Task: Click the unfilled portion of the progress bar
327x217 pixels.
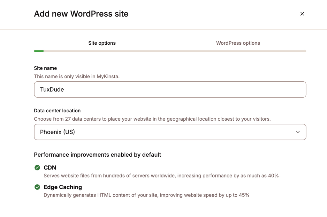Action: (175, 51)
